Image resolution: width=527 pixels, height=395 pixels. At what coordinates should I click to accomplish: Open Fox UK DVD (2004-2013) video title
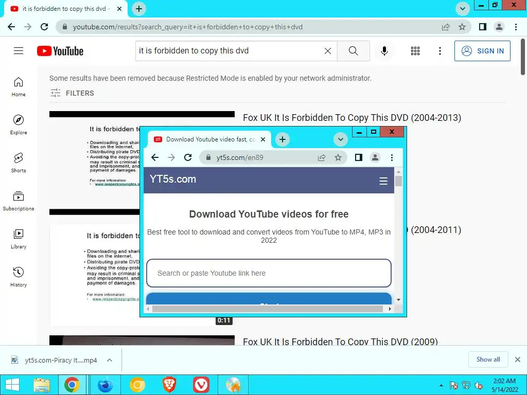(352, 118)
